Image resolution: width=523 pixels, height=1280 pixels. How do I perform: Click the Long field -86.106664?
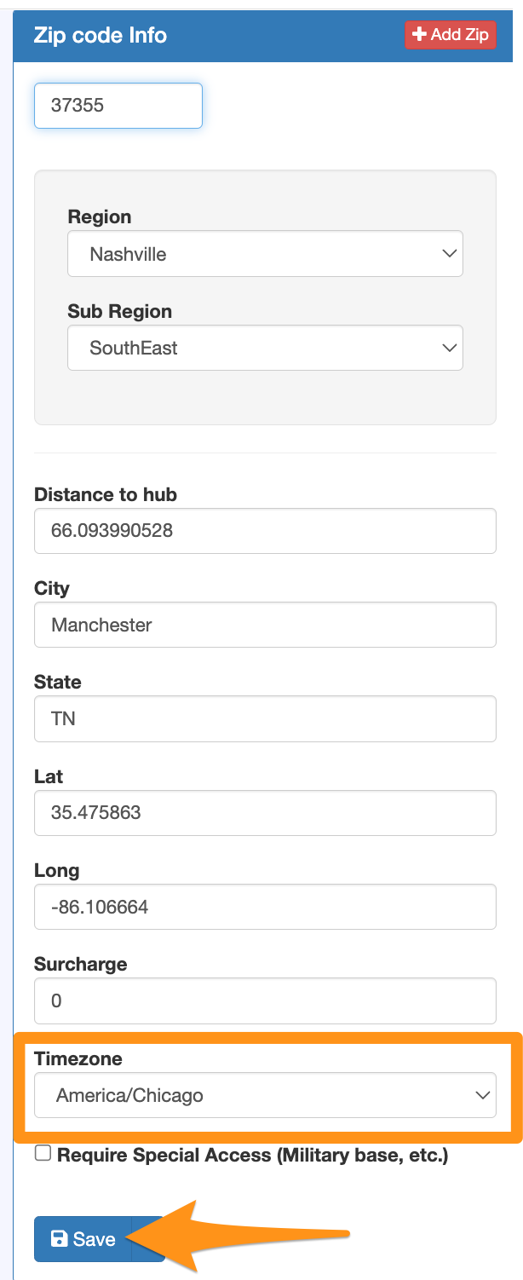pos(265,907)
